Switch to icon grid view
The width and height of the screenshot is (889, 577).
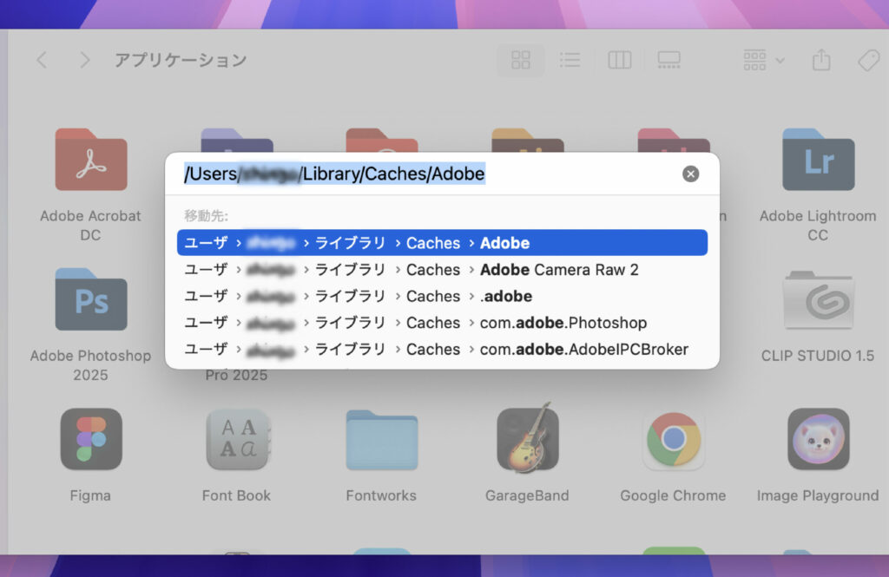[521, 60]
